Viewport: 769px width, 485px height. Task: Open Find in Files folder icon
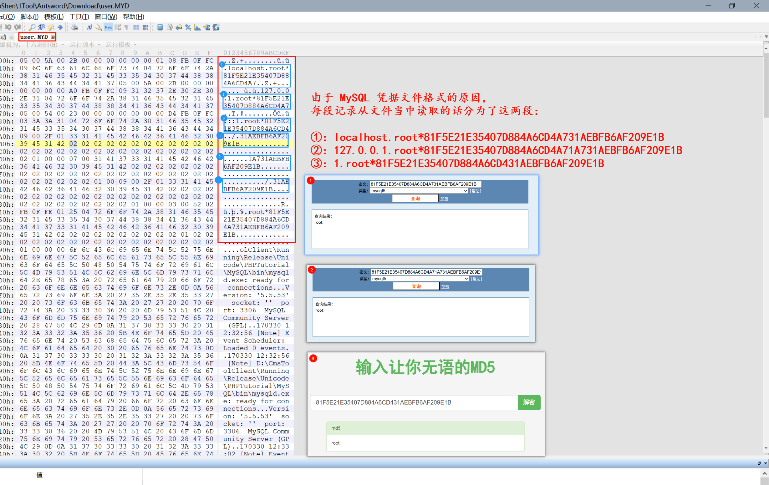tap(51, 28)
